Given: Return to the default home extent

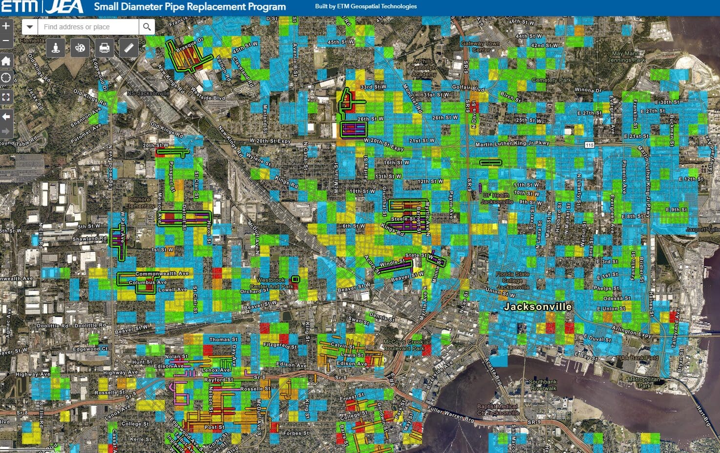Looking at the screenshot, I should [x=6, y=61].
